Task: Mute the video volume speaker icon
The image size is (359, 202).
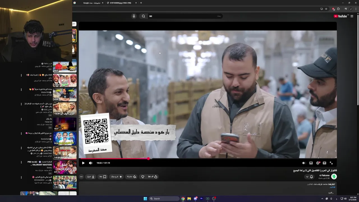Action: (x=90, y=163)
